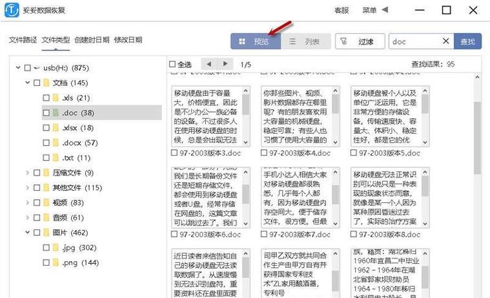The width and height of the screenshot is (490, 298).
Task: Go to next results page arrow
Action: 225,64
